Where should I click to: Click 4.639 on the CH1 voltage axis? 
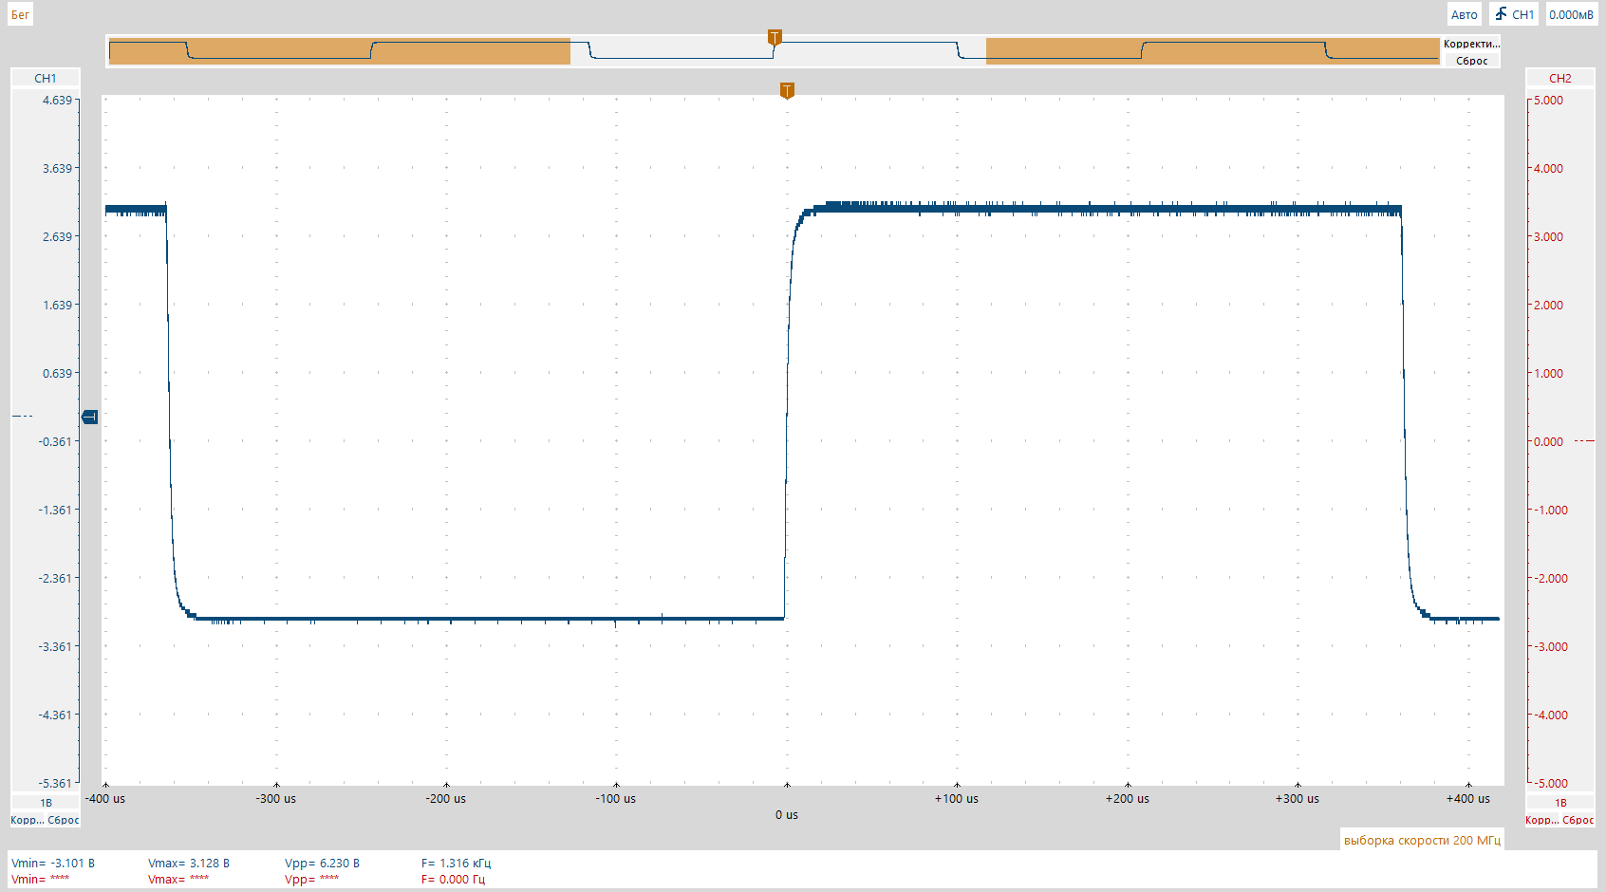click(57, 100)
